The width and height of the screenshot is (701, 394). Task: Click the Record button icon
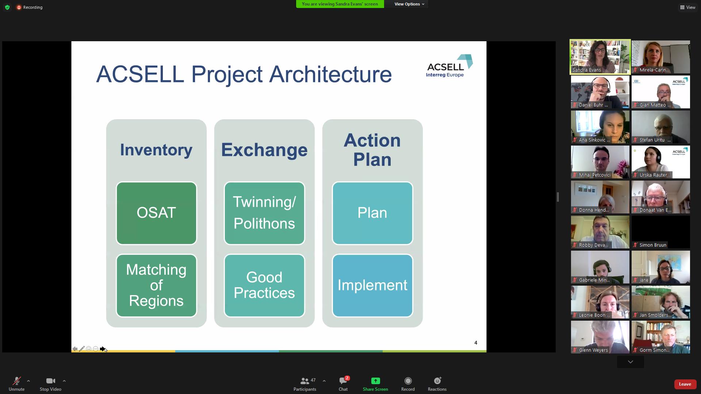[x=408, y=381]
